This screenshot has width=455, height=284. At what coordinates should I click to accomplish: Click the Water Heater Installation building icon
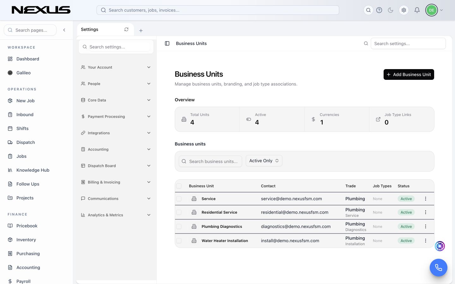point(194,241)
